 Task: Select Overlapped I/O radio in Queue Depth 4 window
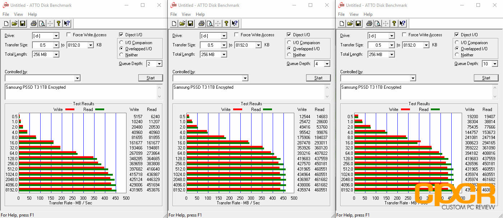pyautogui.click(x=290, y=49)
